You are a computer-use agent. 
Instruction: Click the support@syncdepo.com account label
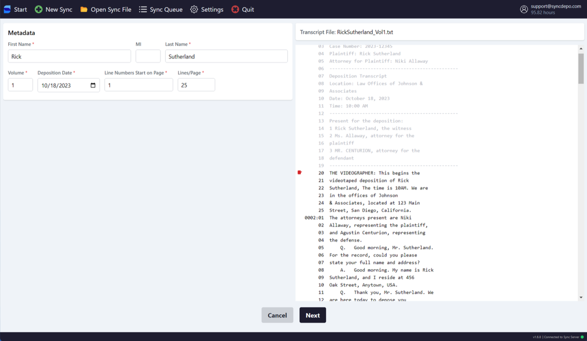point(556,6)
